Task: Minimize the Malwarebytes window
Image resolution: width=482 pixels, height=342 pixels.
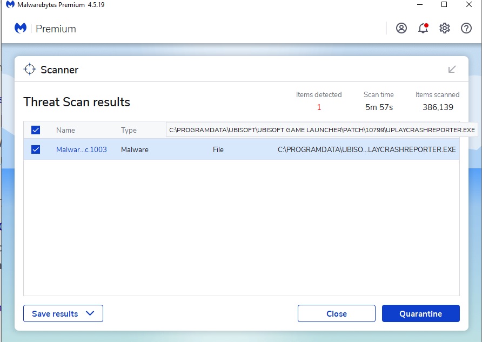Action: [420, 5]
